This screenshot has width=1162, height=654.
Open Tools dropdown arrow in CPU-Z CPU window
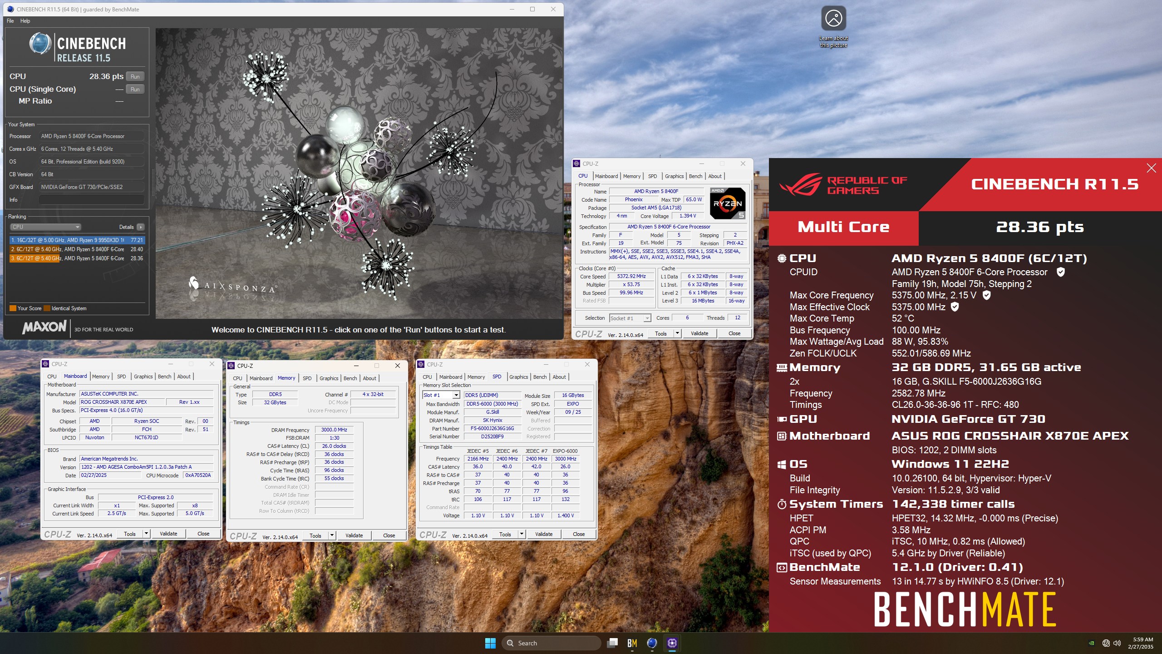tap(677, 333)
